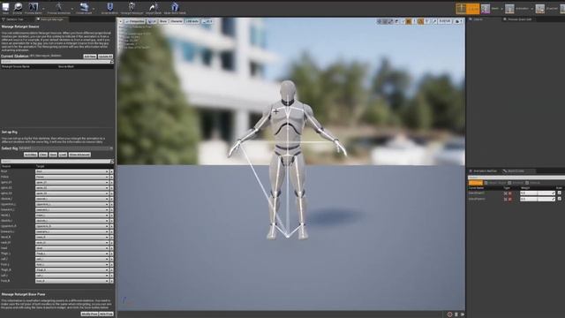The width and height of the screenshot is (565, 318).
Task: Click the Modify Pose button
Action: 89,314
